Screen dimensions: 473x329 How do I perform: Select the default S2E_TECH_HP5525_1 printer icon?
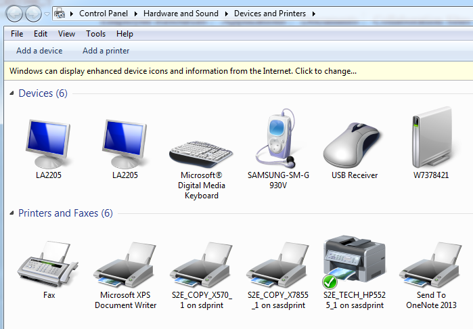click(353, 261)
